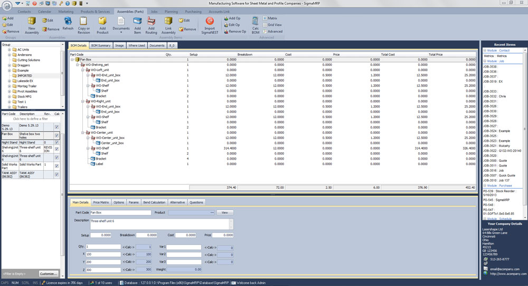Screen dimensions: 528x286
Task: Select the Link Assembly icon
Action: pyautogui.click(x=168, y=21)
